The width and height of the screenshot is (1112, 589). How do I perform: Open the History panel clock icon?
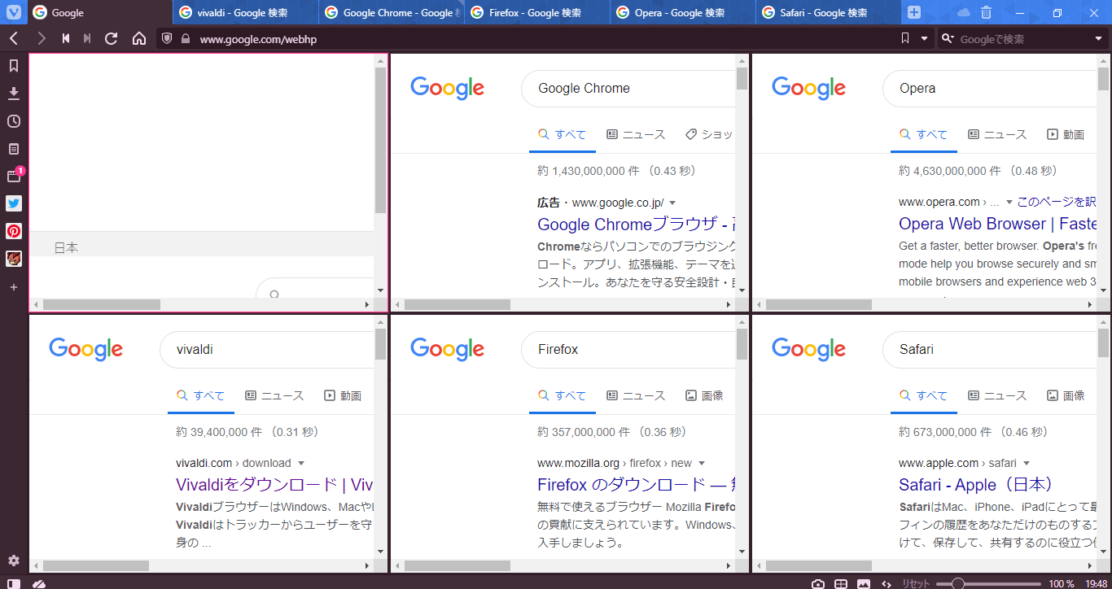click(x=13, y=121)
